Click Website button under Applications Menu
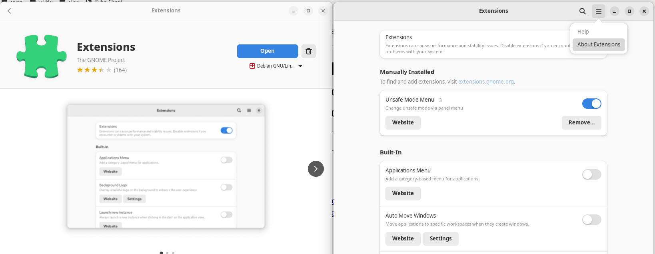 pyautogui.click(x=403, y=193)
